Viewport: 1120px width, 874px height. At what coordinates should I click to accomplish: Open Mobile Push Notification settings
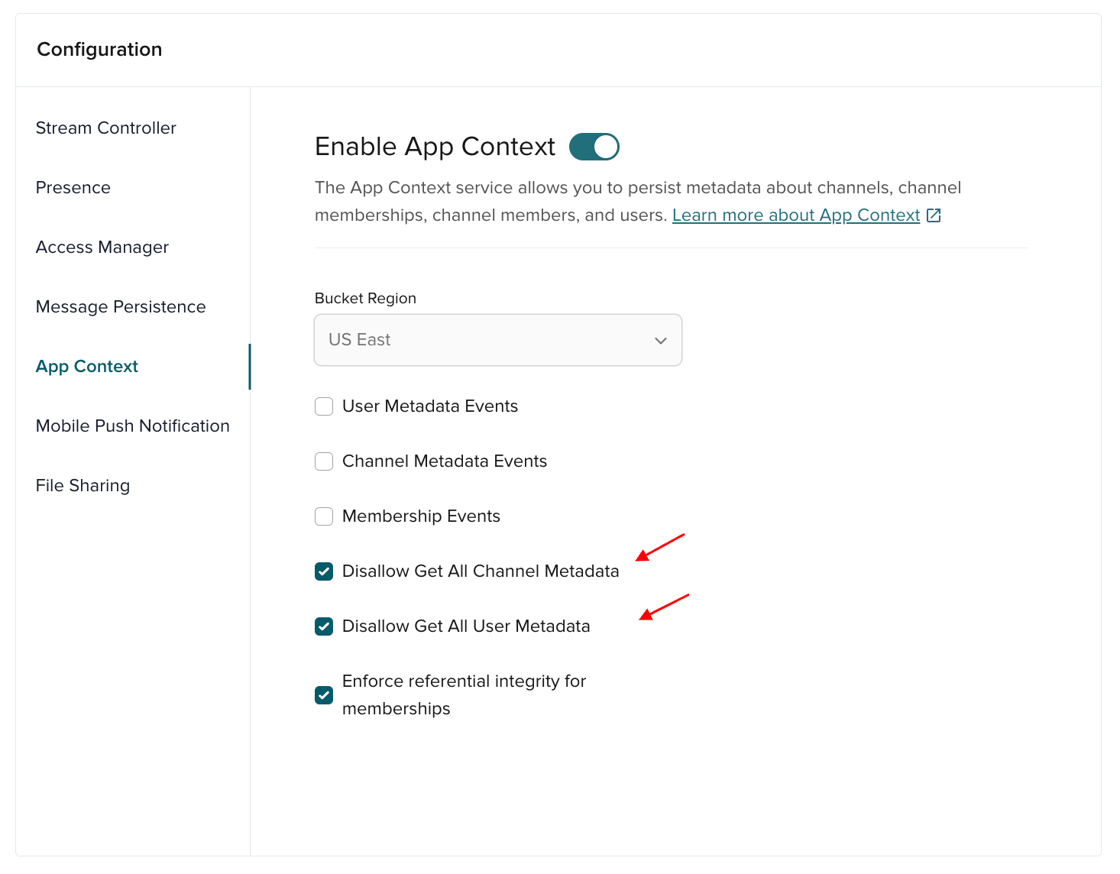click(x=132, y=426)
